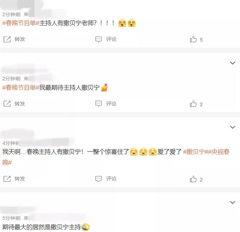This screenshot has width=240, height=232.
Task: Click the 期待最大的居然是撒贝宁主持 post text
Action: point(42,227)
